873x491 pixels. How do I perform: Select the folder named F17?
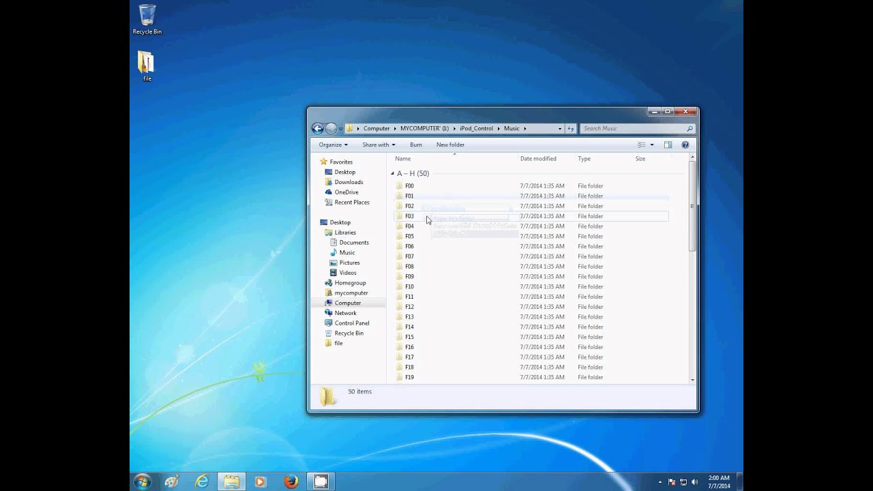point(409,357)
